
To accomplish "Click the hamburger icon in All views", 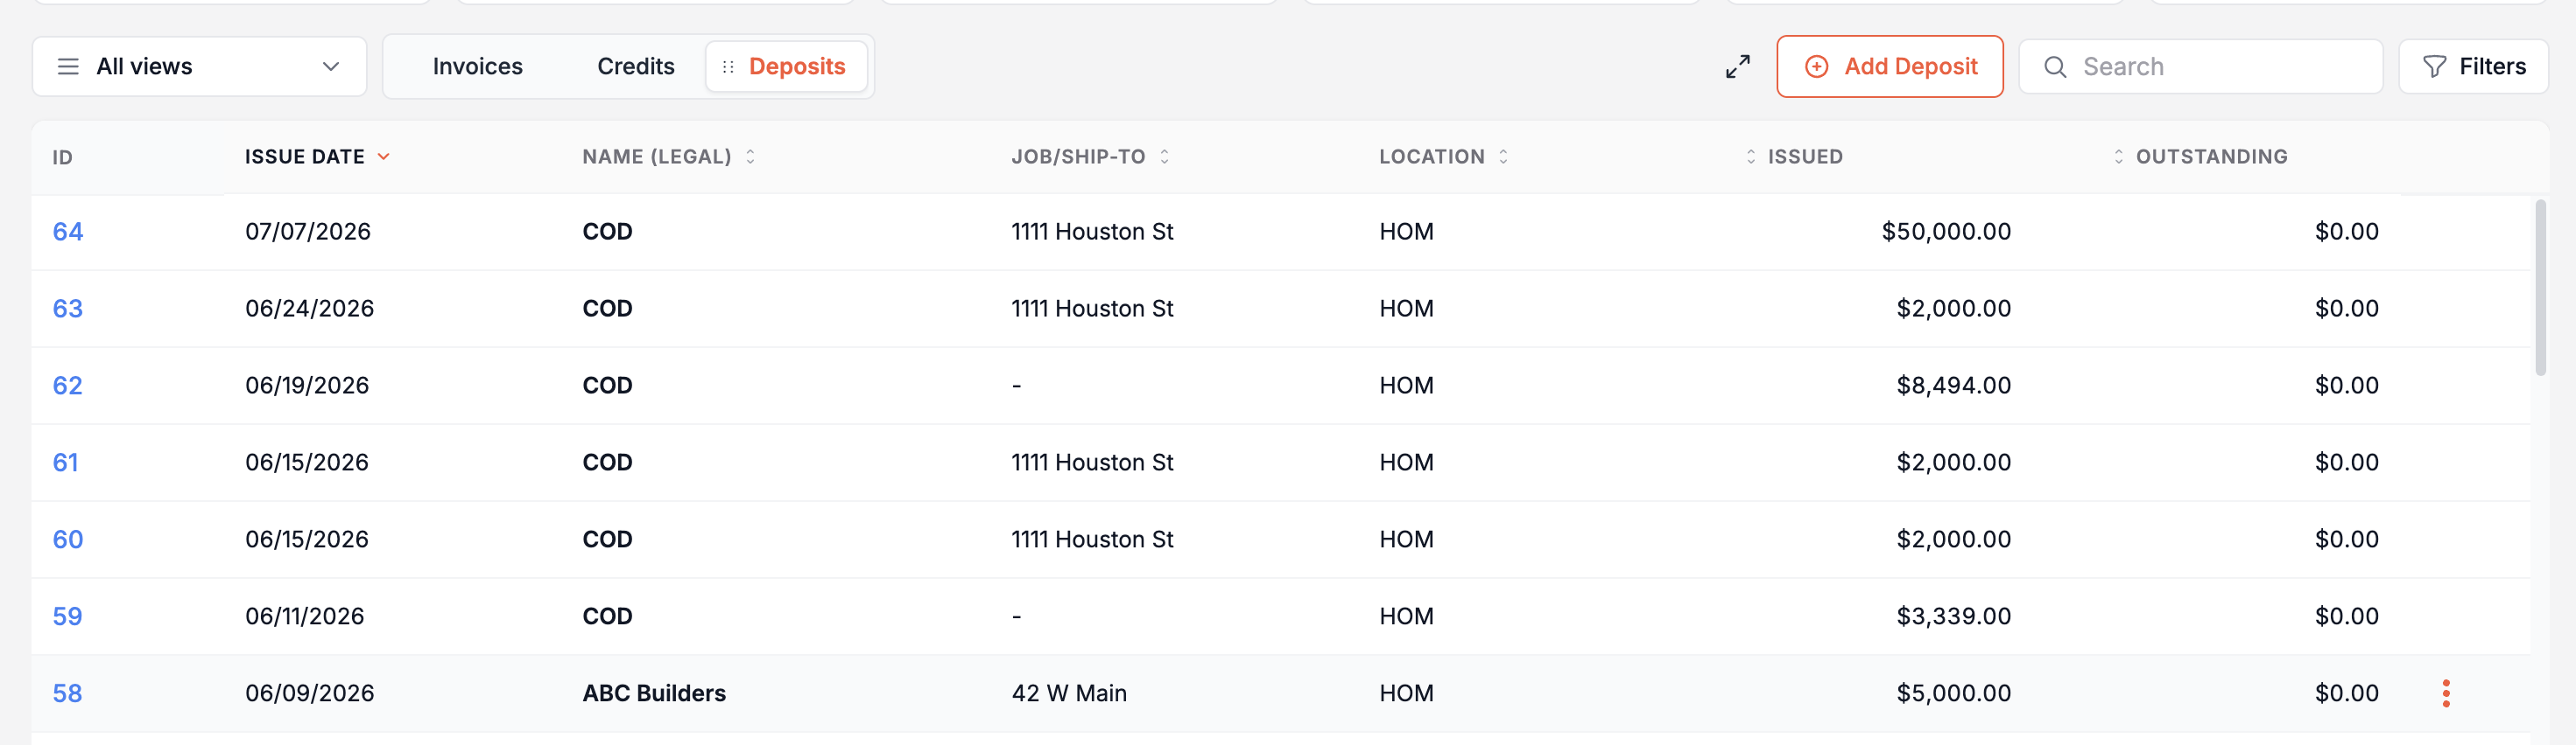I will pyautogui.click(x=68, y=67).
